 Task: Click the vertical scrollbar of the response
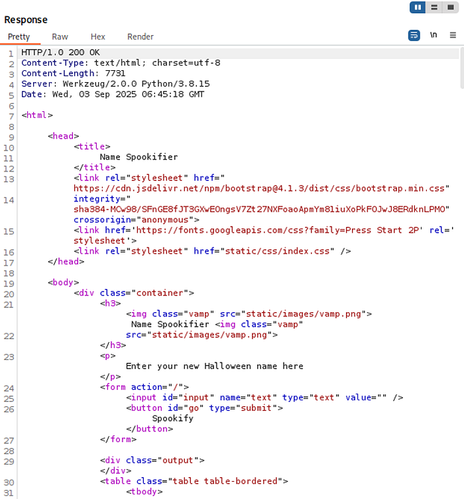point(462,68)
